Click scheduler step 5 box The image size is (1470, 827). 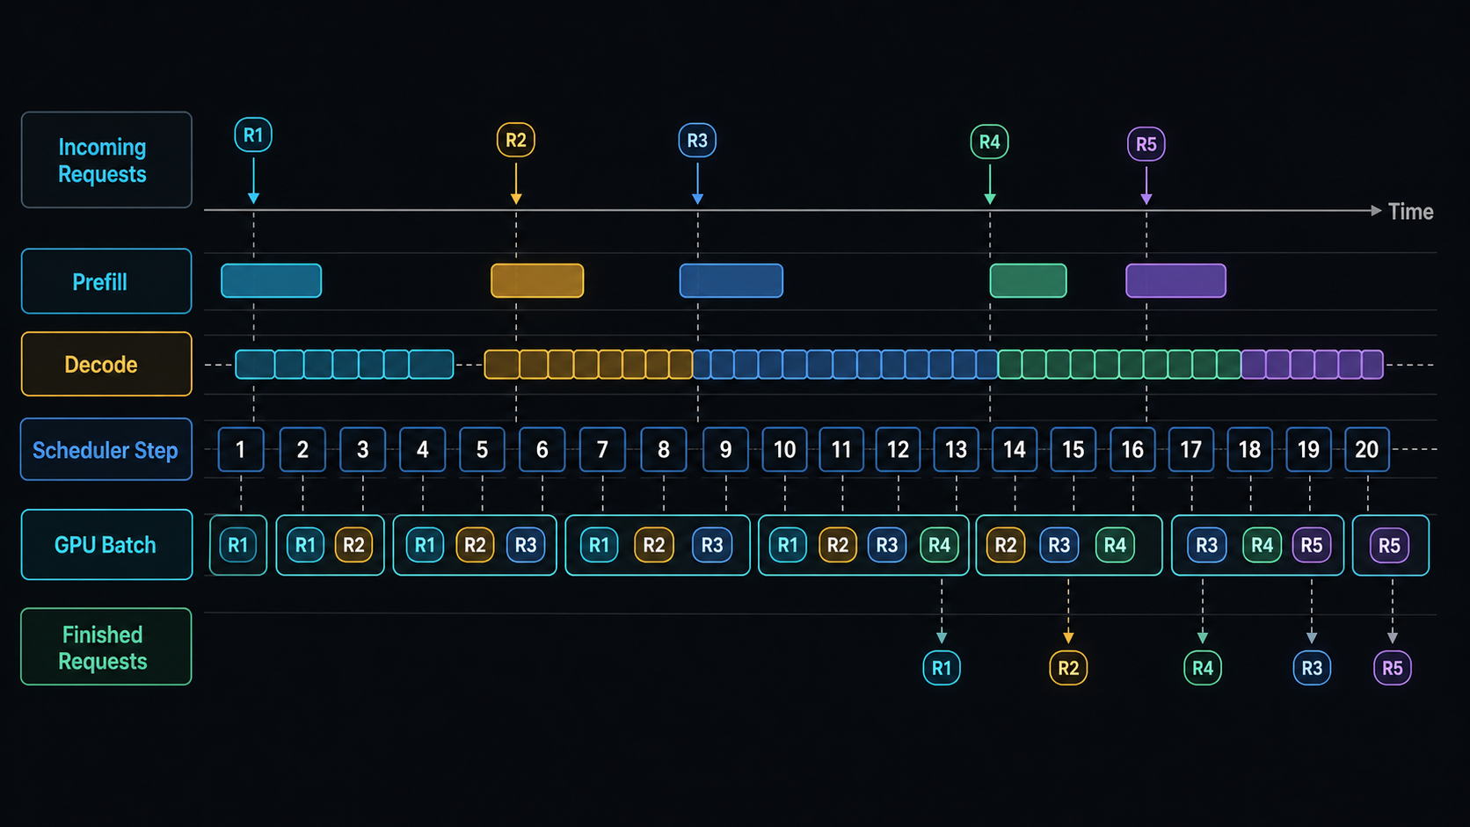(482, 449)
